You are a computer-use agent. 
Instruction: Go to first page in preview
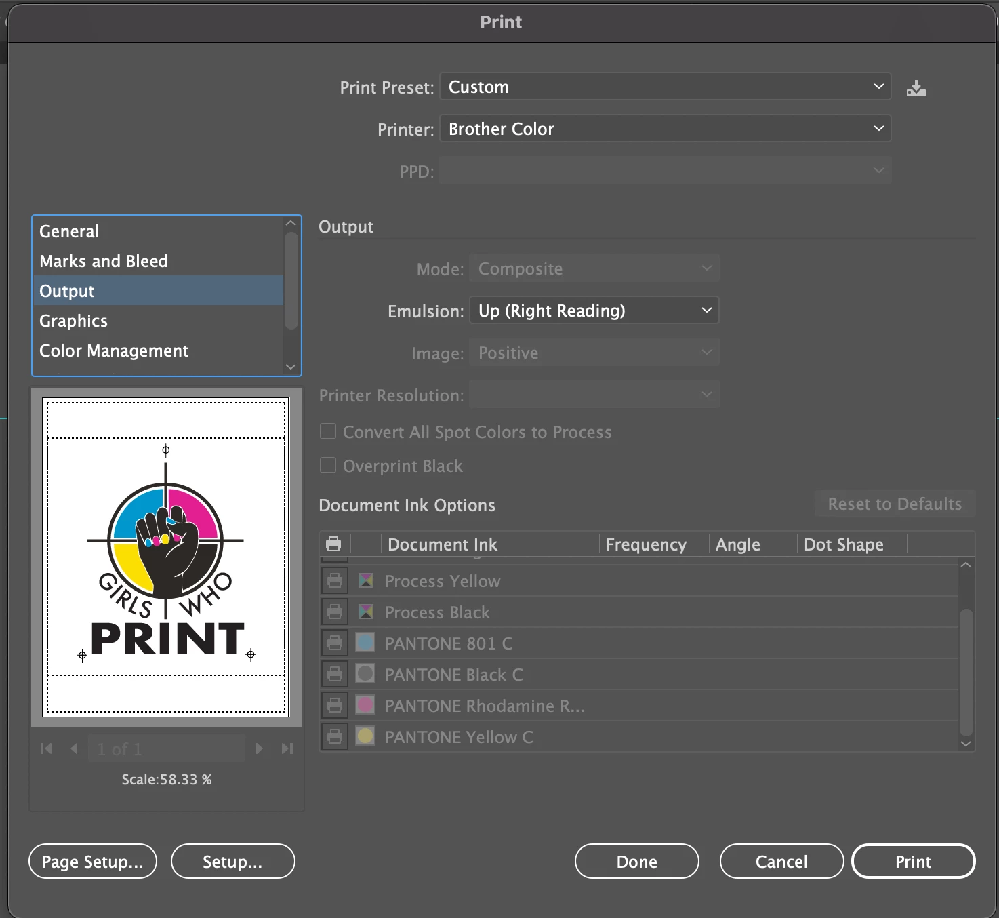pyautogui.click(x=46, y=749)
